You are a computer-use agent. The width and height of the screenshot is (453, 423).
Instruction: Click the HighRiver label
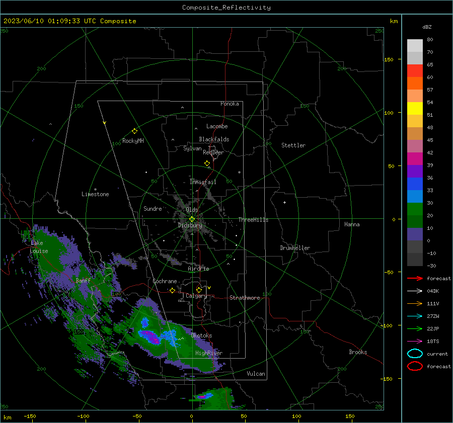coord(209,353)
